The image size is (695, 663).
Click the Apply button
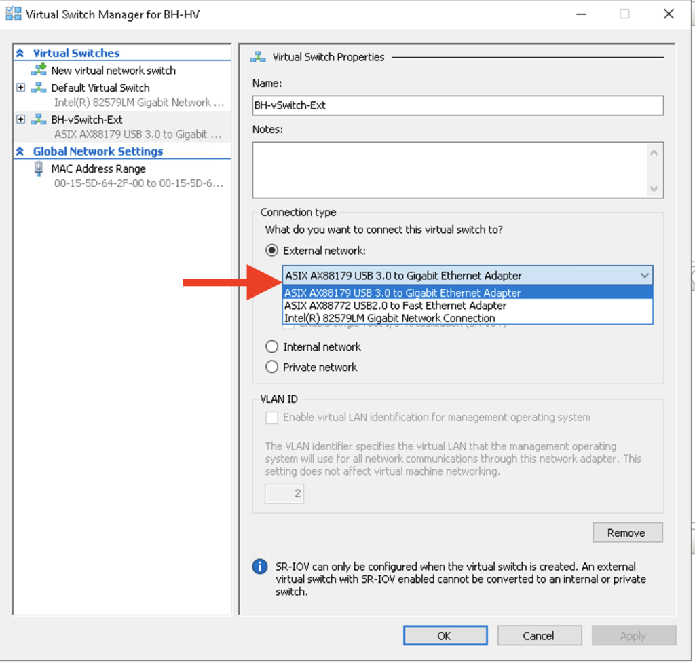633,635
